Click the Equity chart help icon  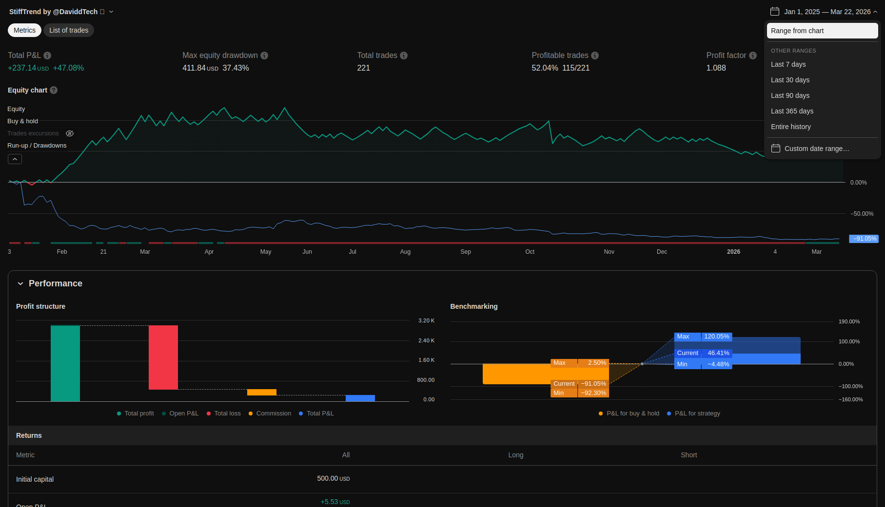click(x=54, y=90)
